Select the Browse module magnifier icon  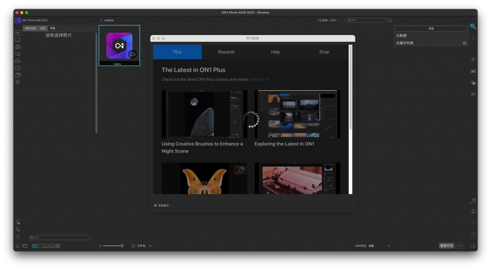click(473, 27)
